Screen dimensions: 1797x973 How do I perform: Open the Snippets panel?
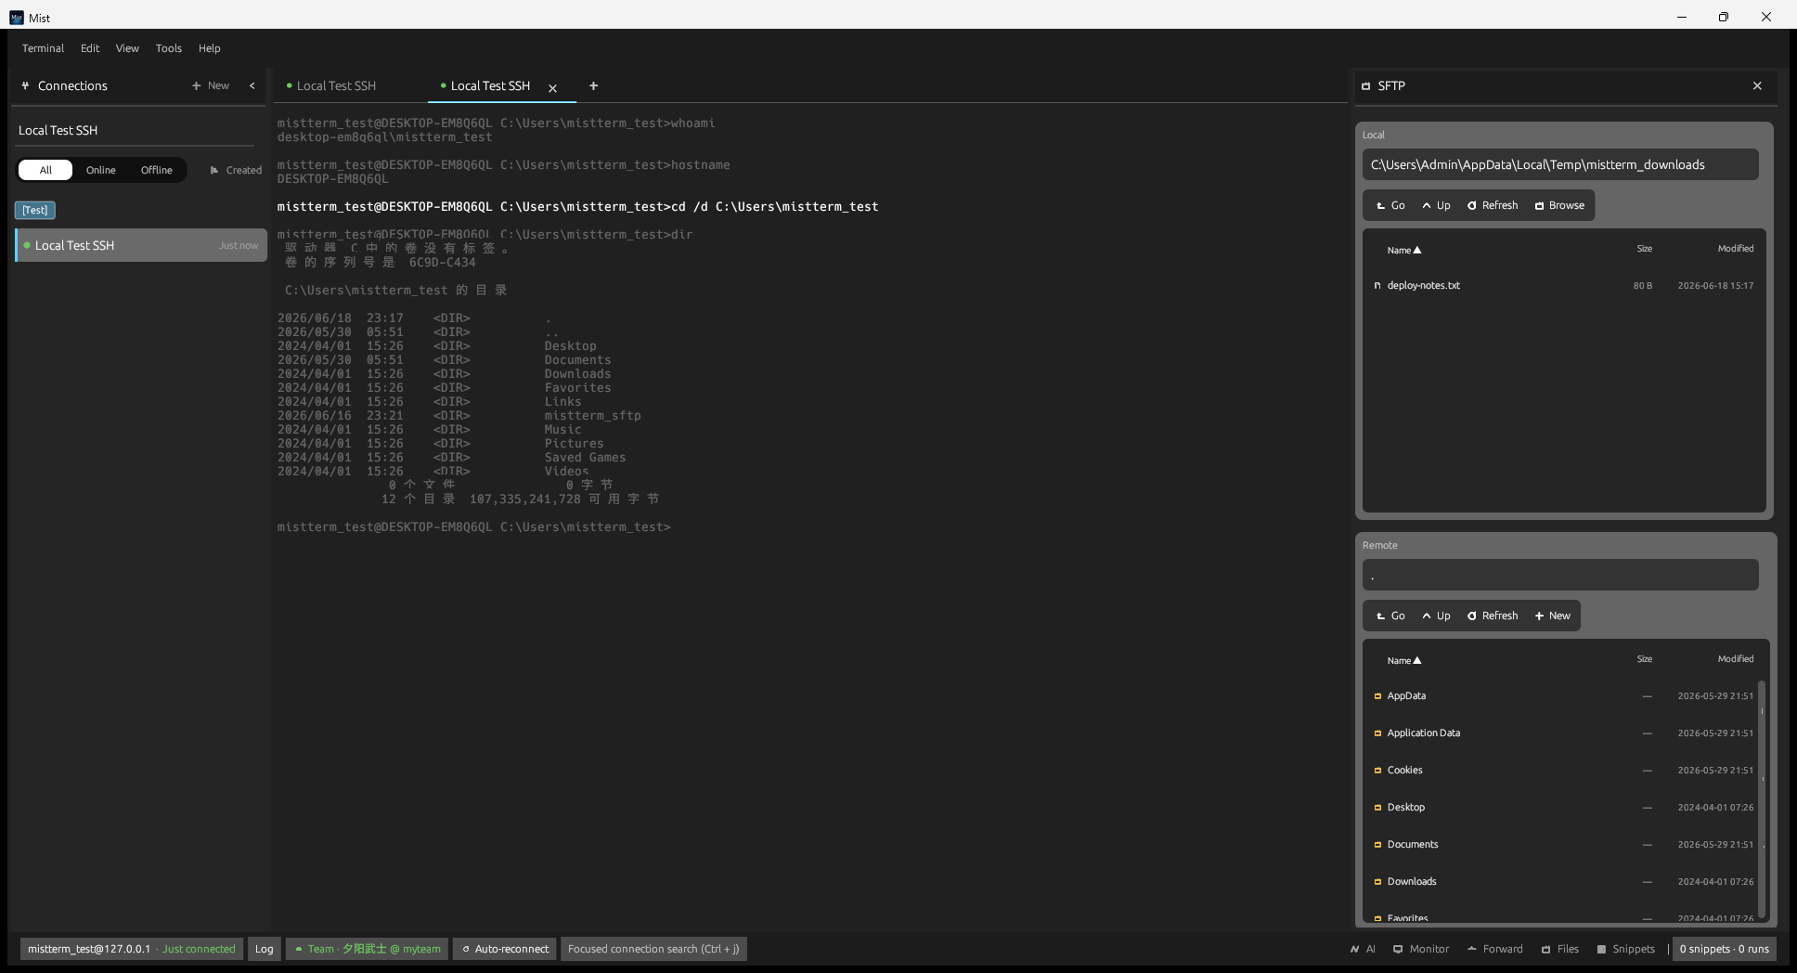point(1626,949)
